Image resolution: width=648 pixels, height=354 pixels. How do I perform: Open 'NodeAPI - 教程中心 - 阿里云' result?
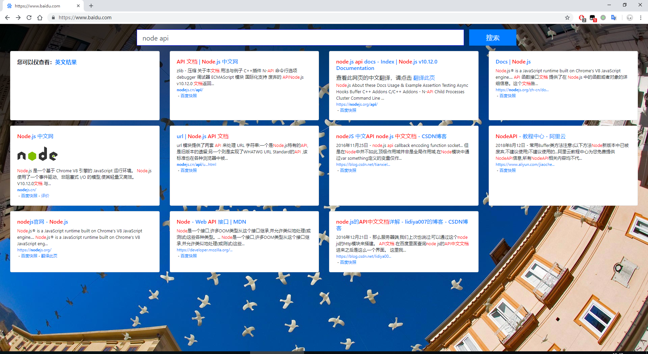(530, 136)
